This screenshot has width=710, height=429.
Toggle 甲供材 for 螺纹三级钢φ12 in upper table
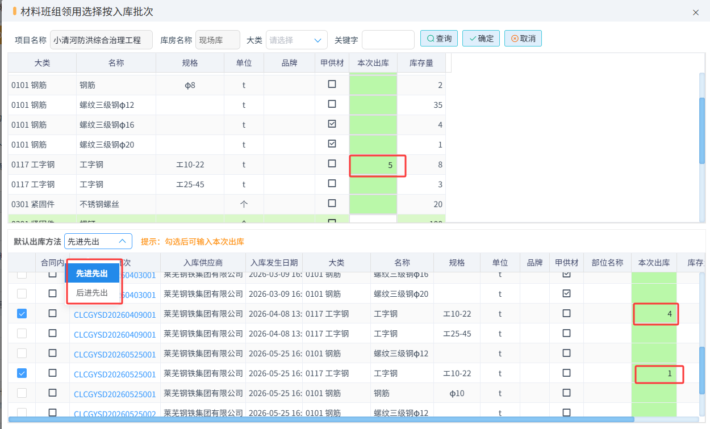point(332,104)
